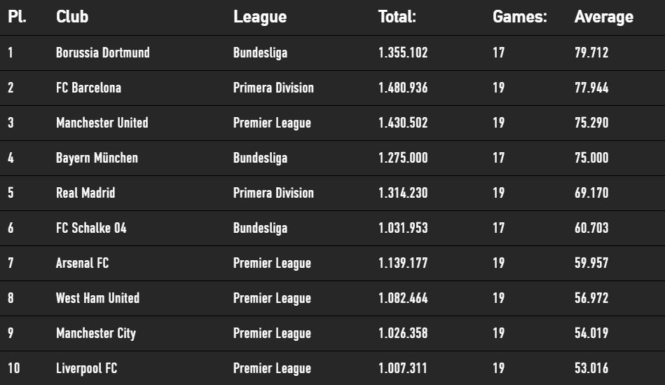Image resolution: width=665 pixels, height=385 pixels.
Task: Open Real Madrid club entry
Action: (85, 193)
